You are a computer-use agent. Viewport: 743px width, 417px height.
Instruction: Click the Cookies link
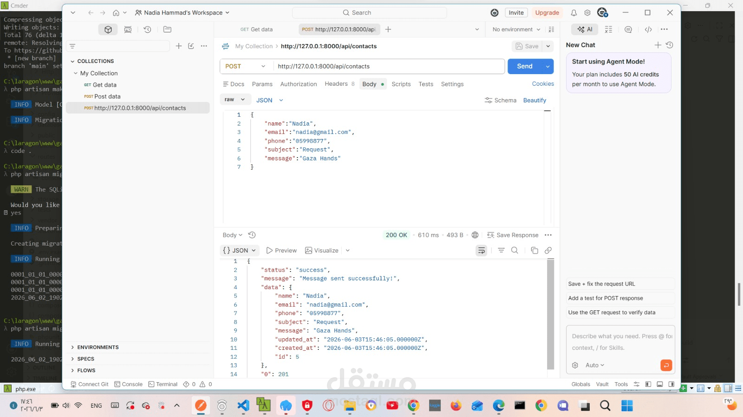pos(543,84)
